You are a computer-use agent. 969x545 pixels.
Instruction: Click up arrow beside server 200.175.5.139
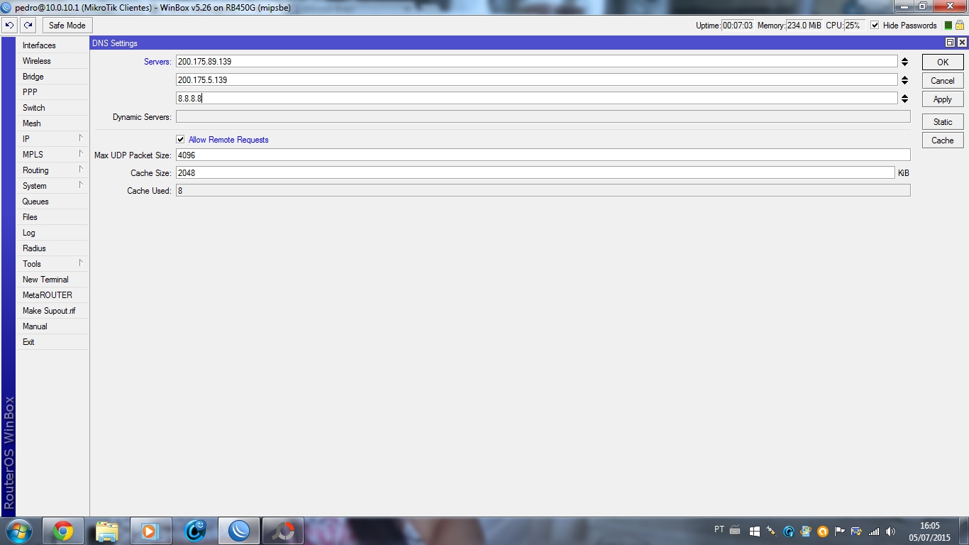[x=904, y=77]
